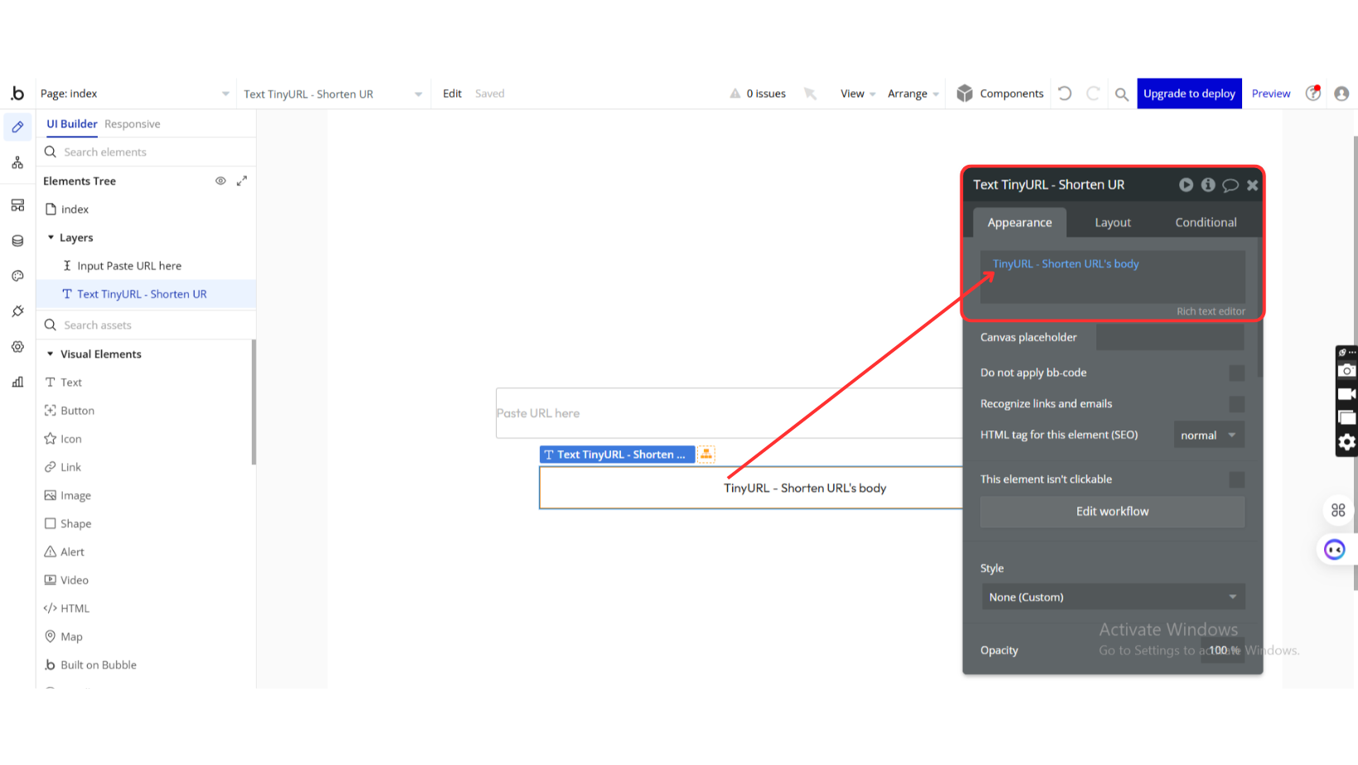Click the shortcuts grid icon on right edge
The height and width of the screenshot is (765, 1358).
click(x=1338, y=510)
